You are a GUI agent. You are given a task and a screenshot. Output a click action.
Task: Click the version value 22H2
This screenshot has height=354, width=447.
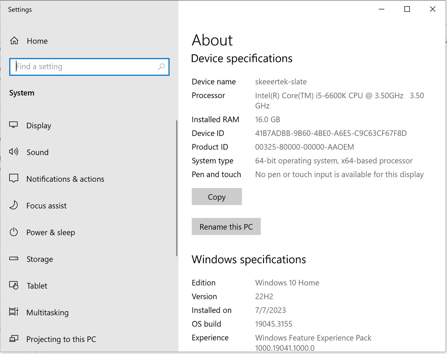(x=264, y=296)
